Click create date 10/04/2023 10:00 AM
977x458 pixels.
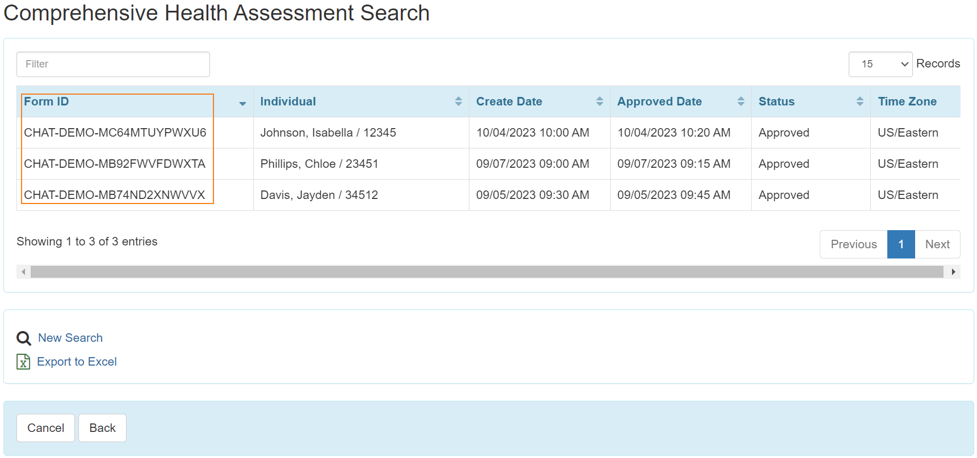tap(532, 133)
